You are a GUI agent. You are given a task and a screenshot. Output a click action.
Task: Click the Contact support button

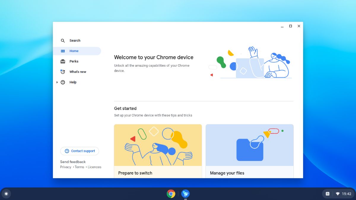tap(80, 151)
